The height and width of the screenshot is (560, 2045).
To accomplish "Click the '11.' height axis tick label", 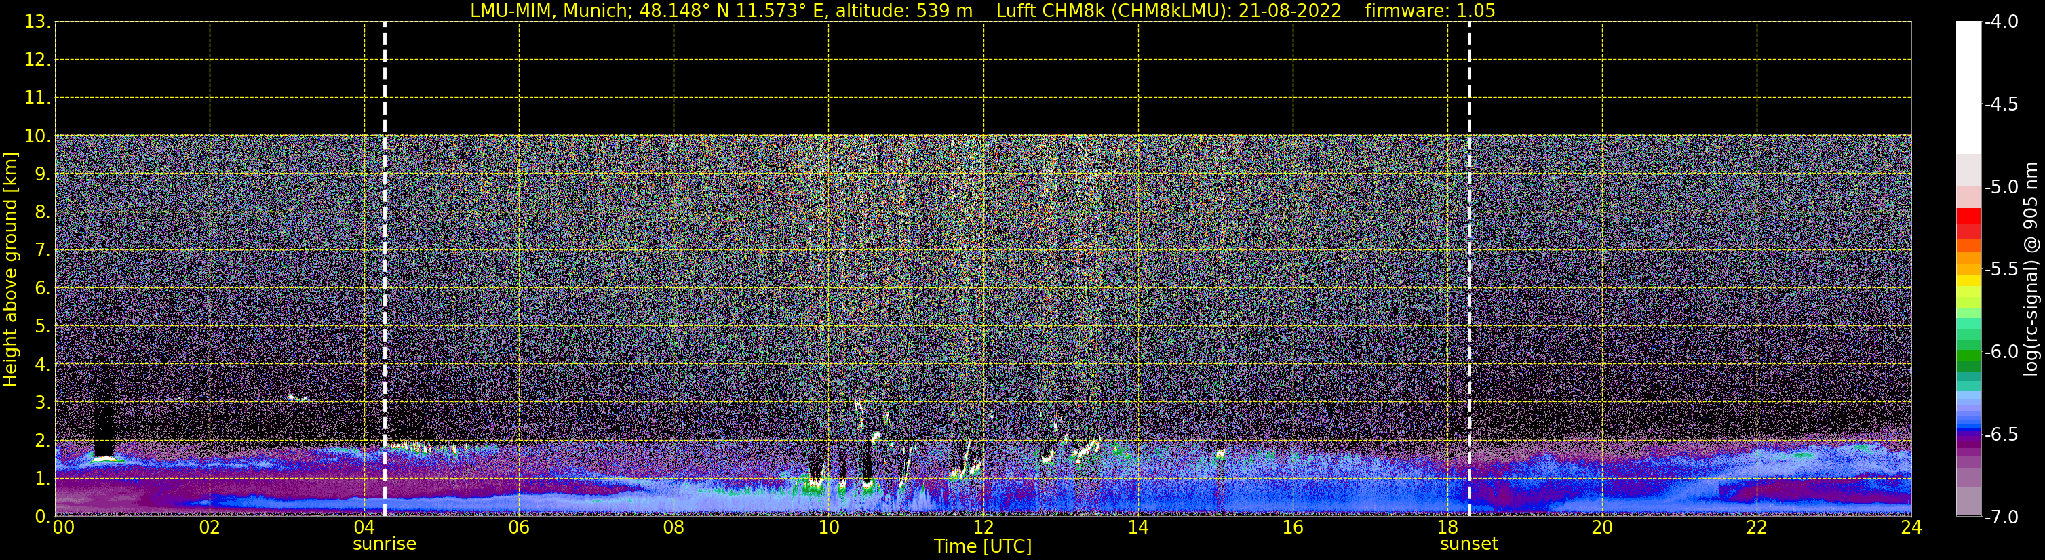I will pos(37,98).
